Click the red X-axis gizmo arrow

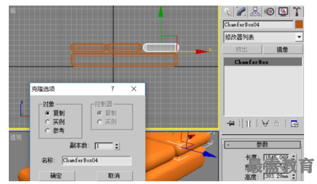pos(202,52)
